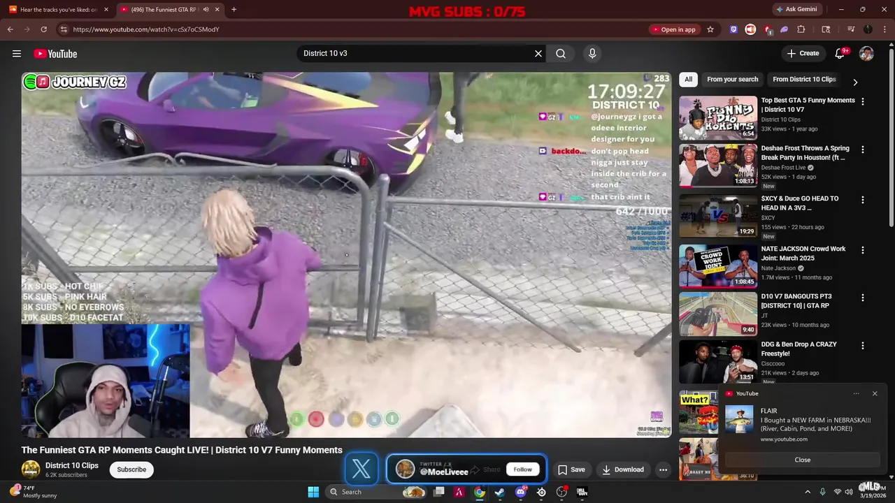Click the Open in app button
Image resolution: width=895 pixels, height=503 pixels.
(x=674, y=29)
